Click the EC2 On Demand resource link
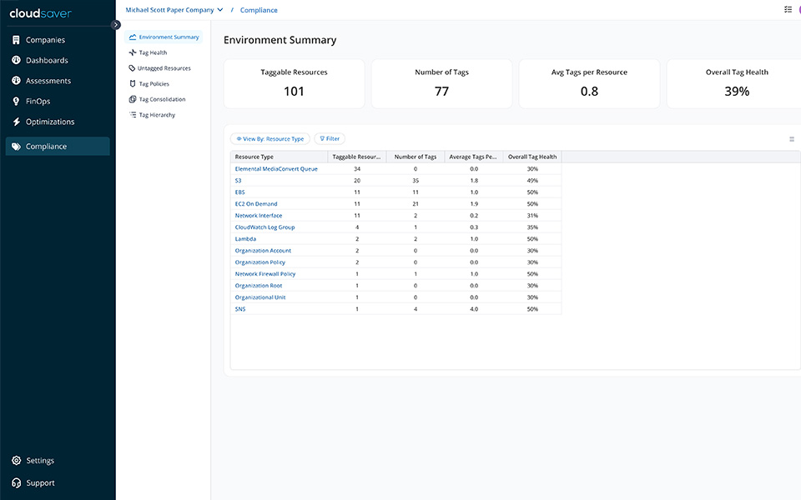801x500 pixels. tap(256, 204)
